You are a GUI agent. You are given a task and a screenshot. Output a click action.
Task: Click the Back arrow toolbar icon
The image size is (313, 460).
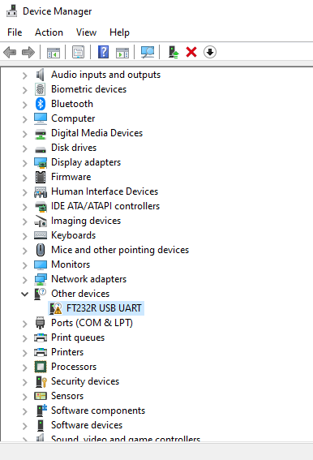10,52
